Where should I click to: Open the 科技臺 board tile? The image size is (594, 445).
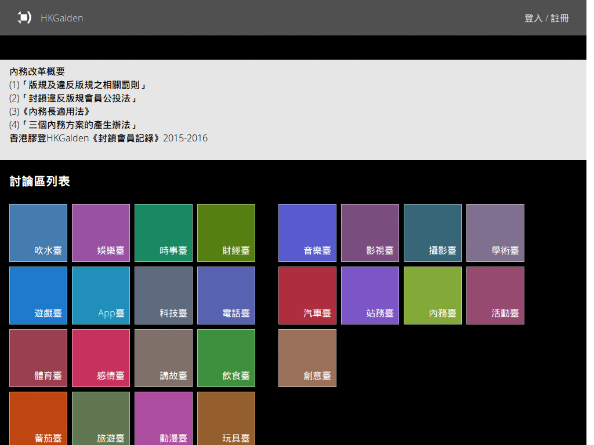point(164,296)
